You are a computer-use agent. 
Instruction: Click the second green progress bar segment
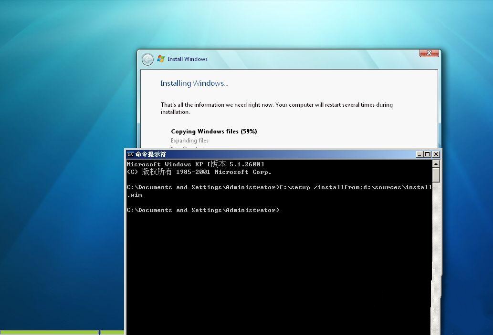point(112,332)
